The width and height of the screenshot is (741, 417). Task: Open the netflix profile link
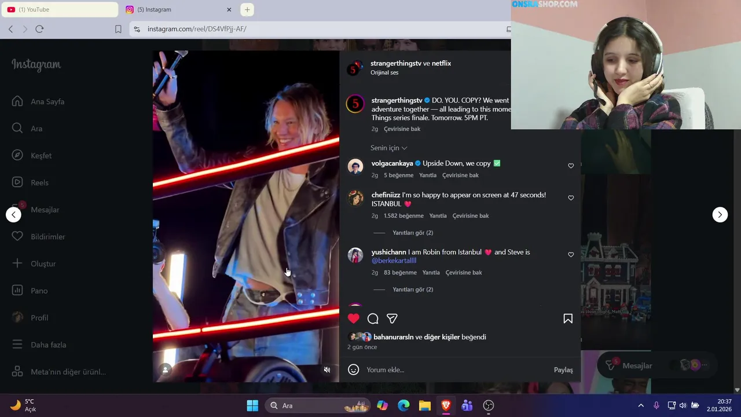tap(441, 63)
